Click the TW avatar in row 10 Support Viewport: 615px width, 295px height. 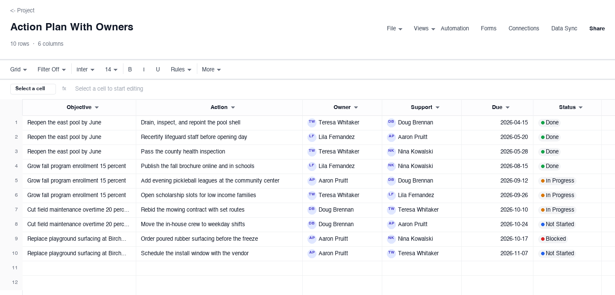coord(391,253)
